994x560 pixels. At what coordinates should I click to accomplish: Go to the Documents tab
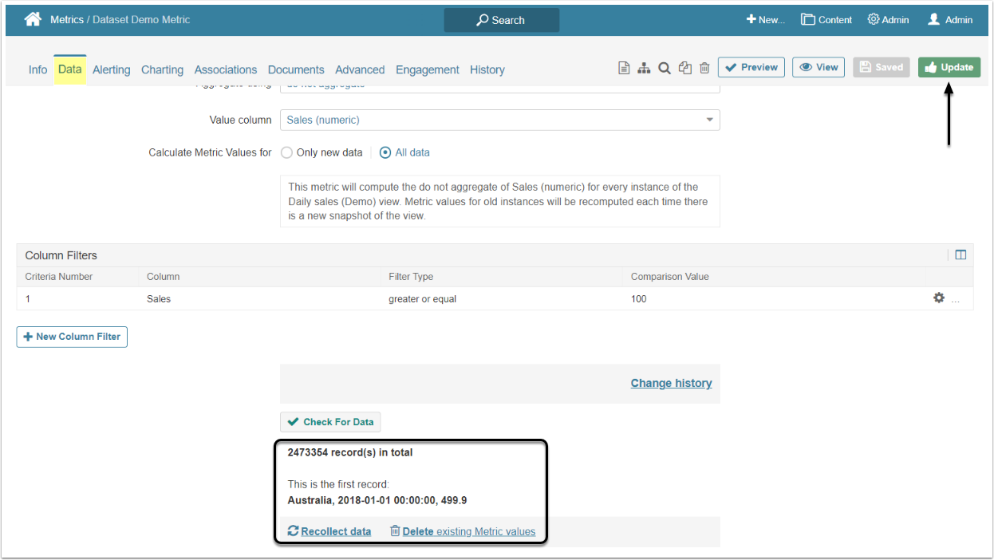click(296, 69)
